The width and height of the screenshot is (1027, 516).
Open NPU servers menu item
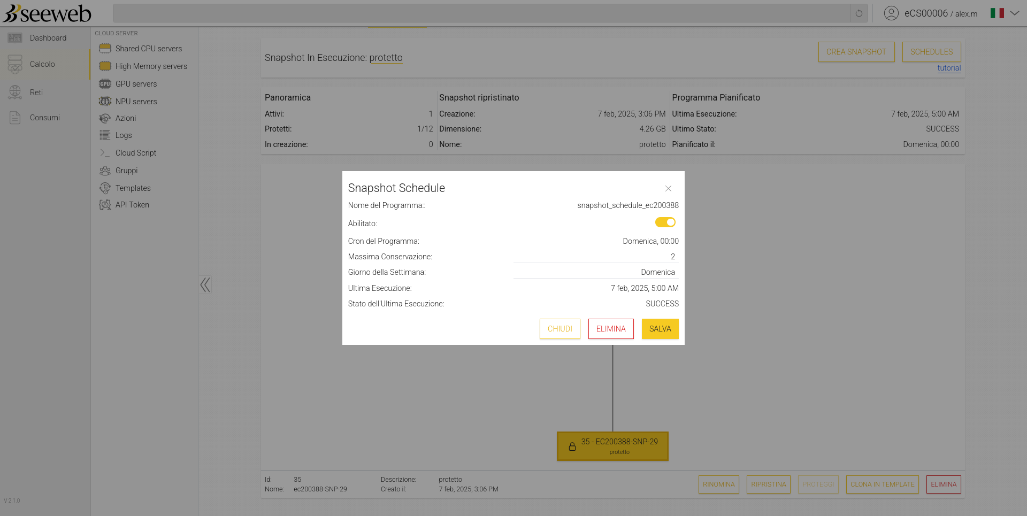tap(136, 102)
